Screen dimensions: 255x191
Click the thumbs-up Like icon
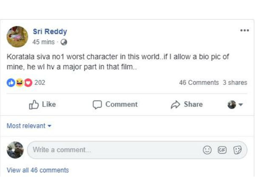[34, 105]
